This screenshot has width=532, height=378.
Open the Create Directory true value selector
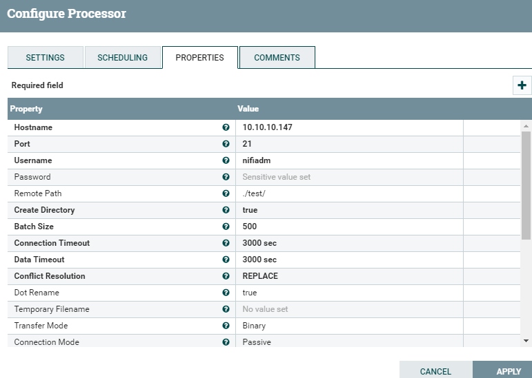[348, 210]
